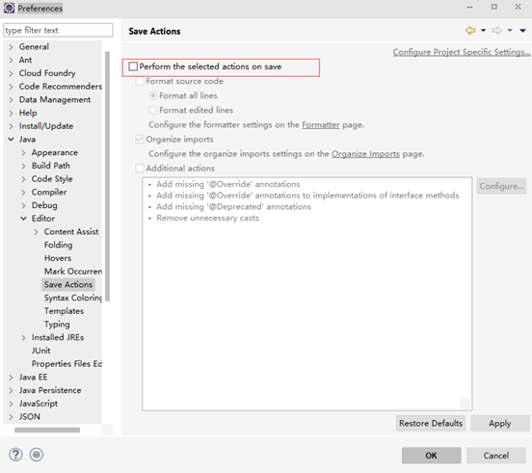
Task: Open the Templates page
Action: click(64, 311)
